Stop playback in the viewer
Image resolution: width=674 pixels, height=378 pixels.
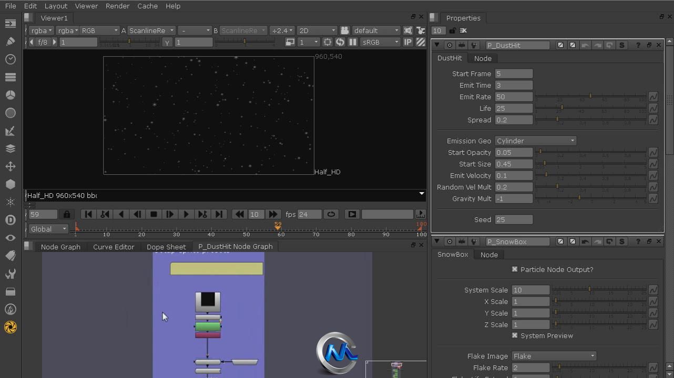154,214
